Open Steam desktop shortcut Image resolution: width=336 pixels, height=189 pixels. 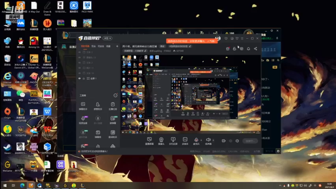(x=7, y=149)
